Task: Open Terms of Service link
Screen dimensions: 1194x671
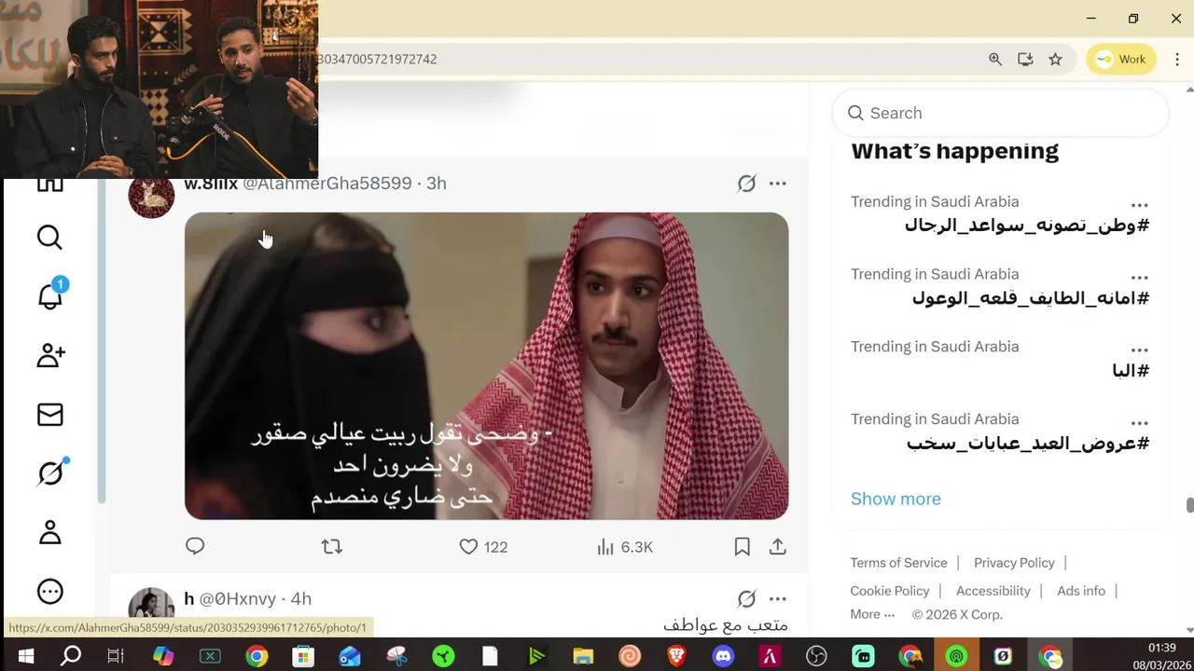Action: [898, 563]
